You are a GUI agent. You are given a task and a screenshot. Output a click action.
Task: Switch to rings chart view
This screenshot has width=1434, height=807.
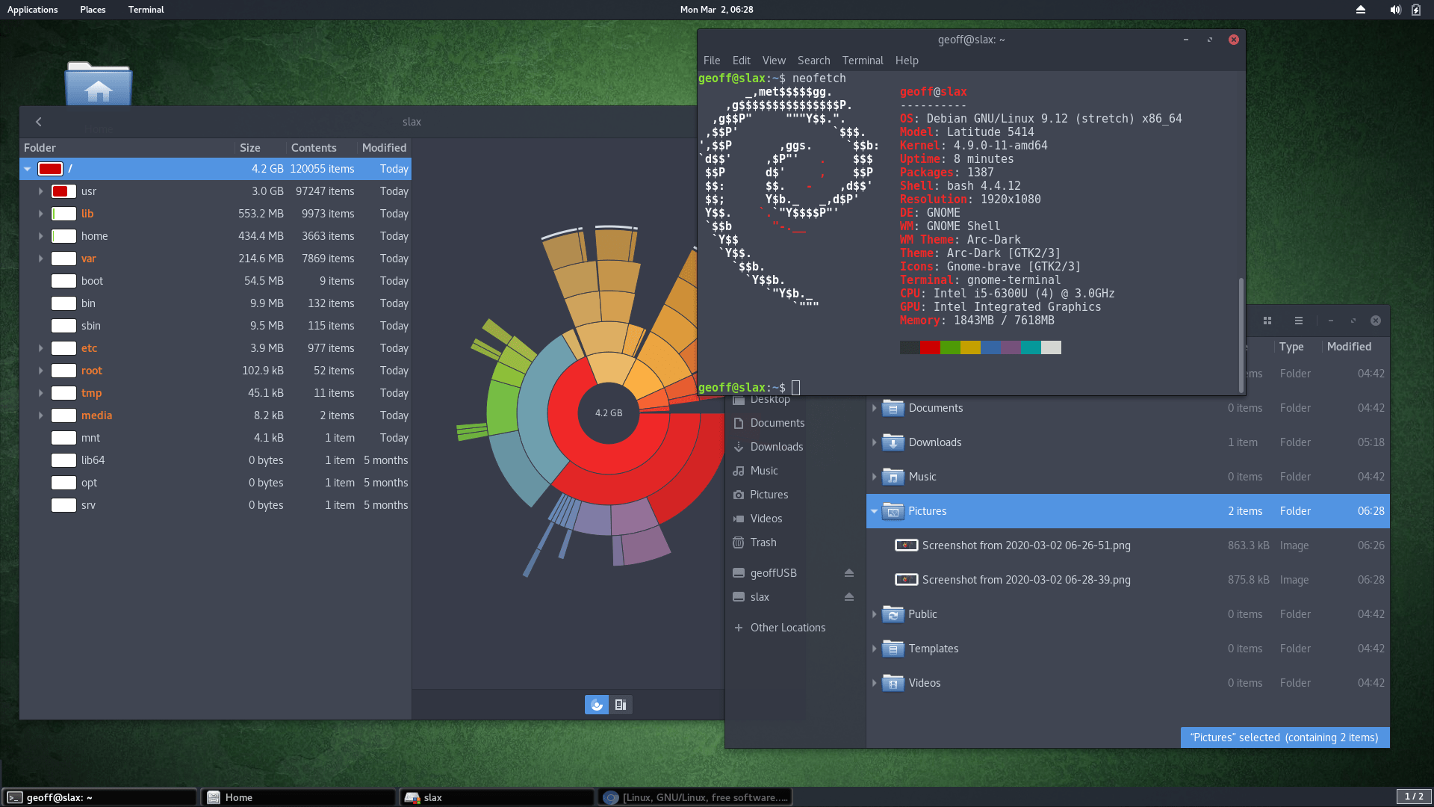596,705
